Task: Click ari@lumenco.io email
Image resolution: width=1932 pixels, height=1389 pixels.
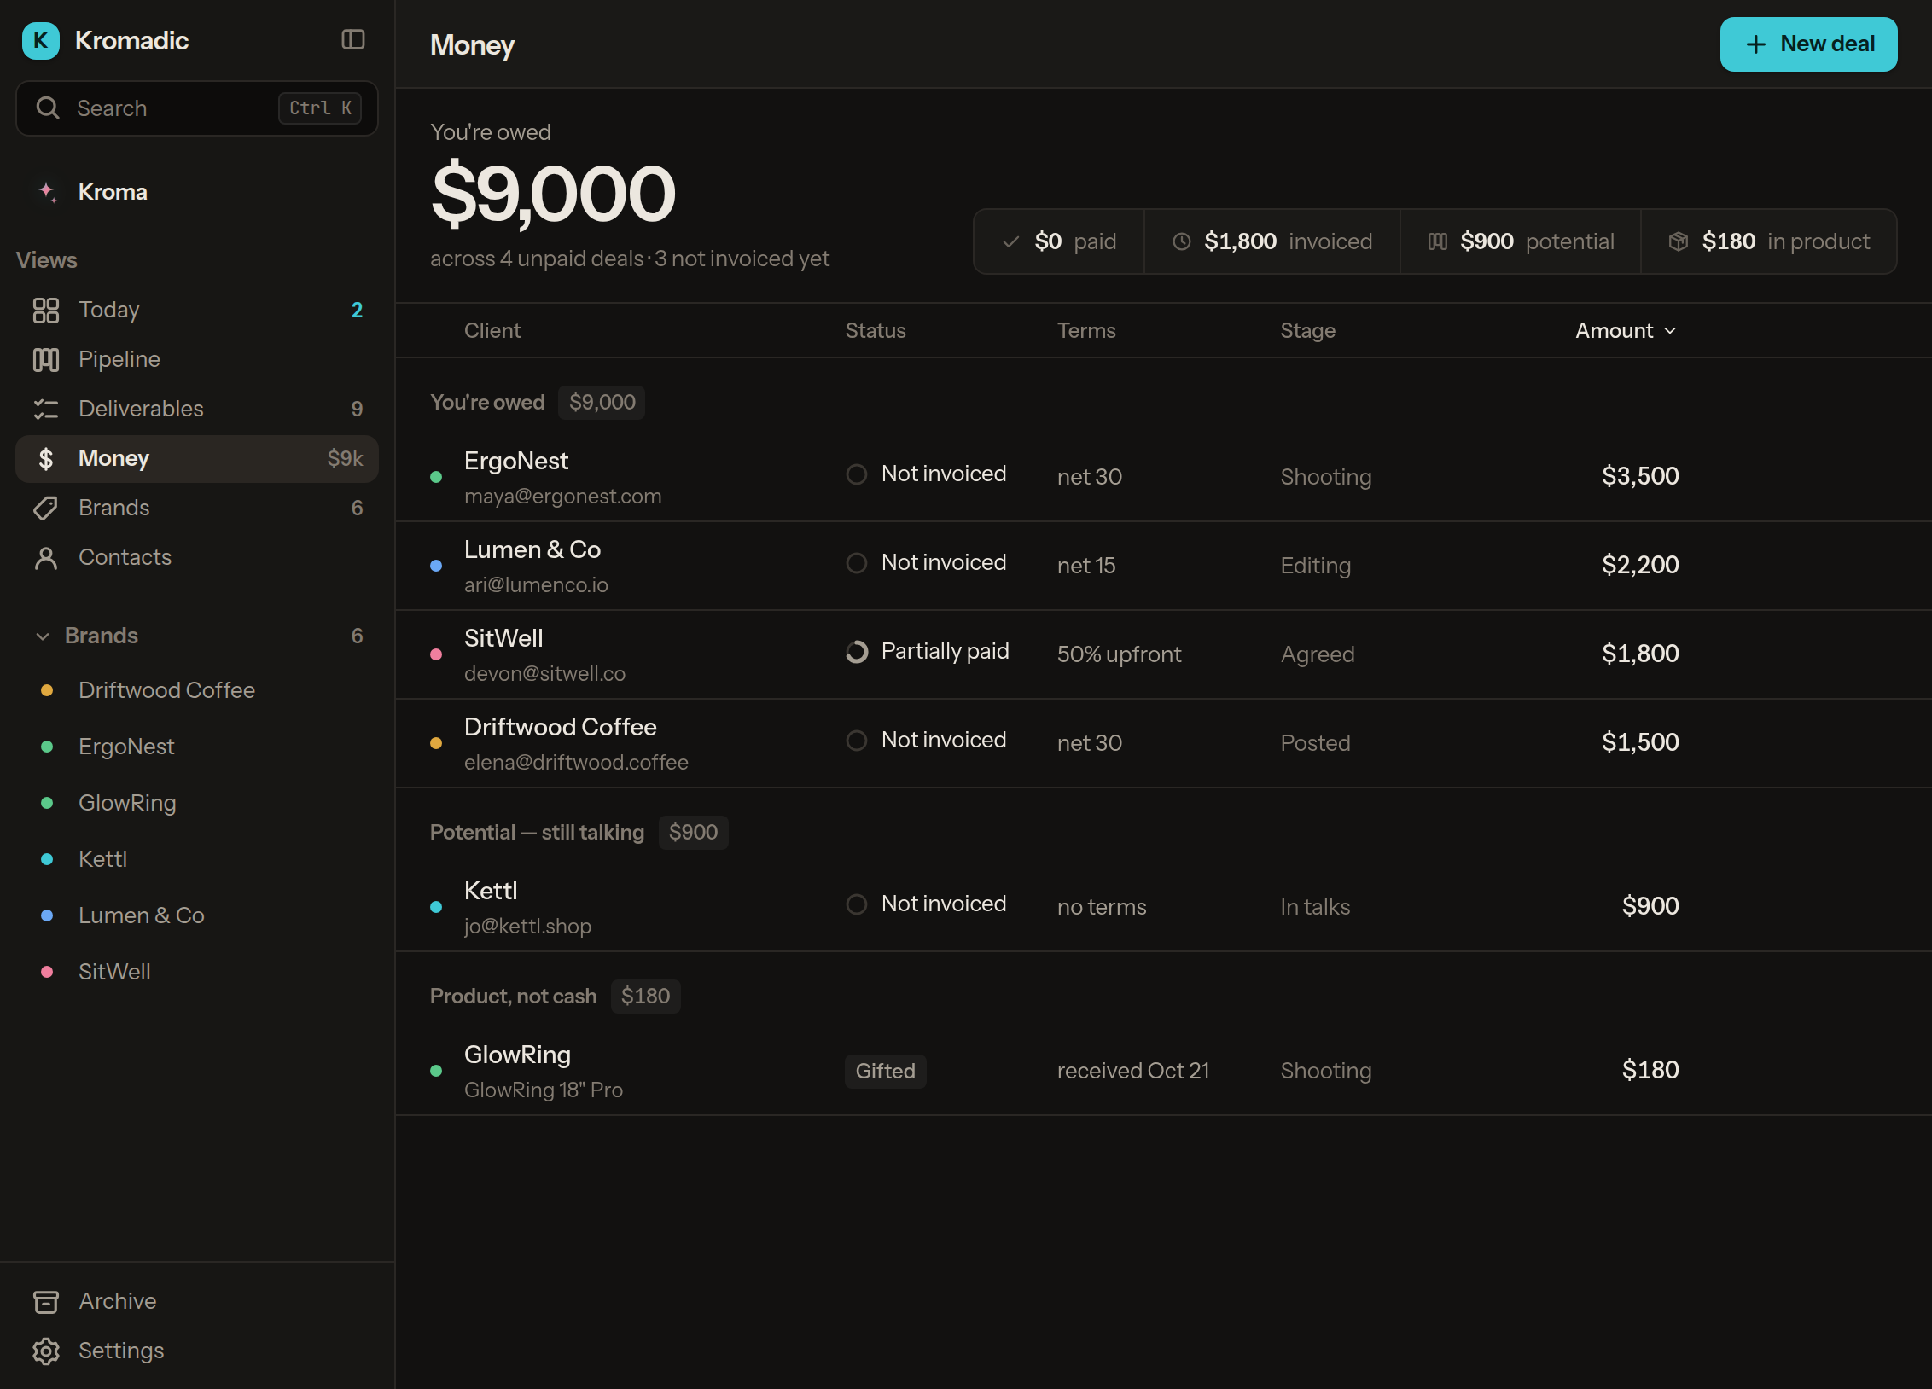Action: [536, 585]
